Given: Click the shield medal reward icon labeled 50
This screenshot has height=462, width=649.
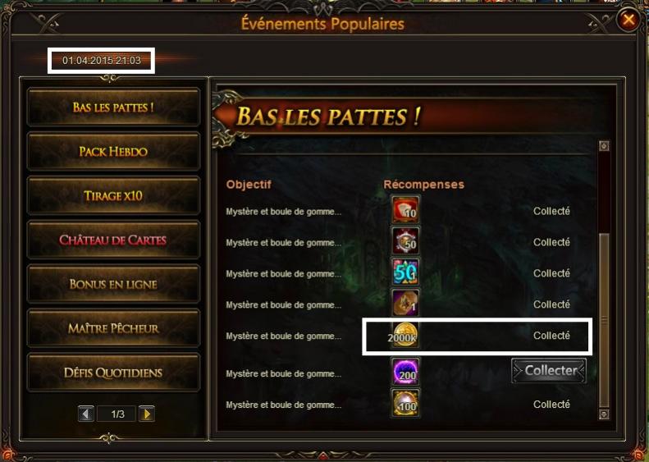Looking at the screenshot, I should [405, 240].
